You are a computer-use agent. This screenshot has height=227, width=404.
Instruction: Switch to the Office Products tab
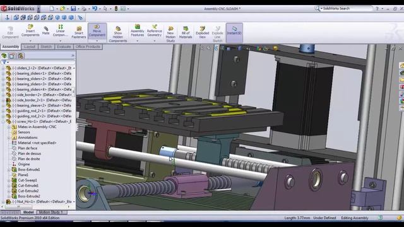[x=88, y=47]
